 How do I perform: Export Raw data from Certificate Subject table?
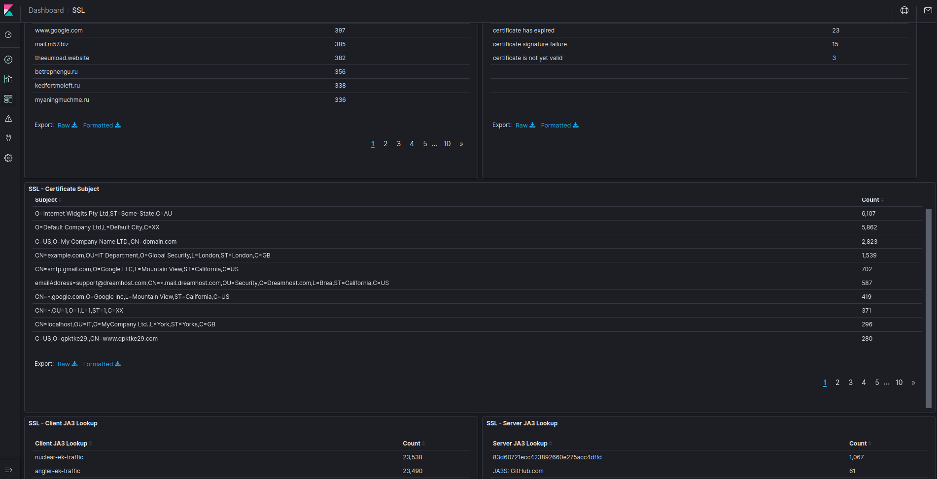pyautogui.click(x=67, y=364)
